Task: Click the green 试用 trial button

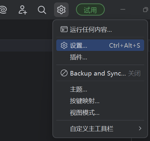Action: coord(90,10)
